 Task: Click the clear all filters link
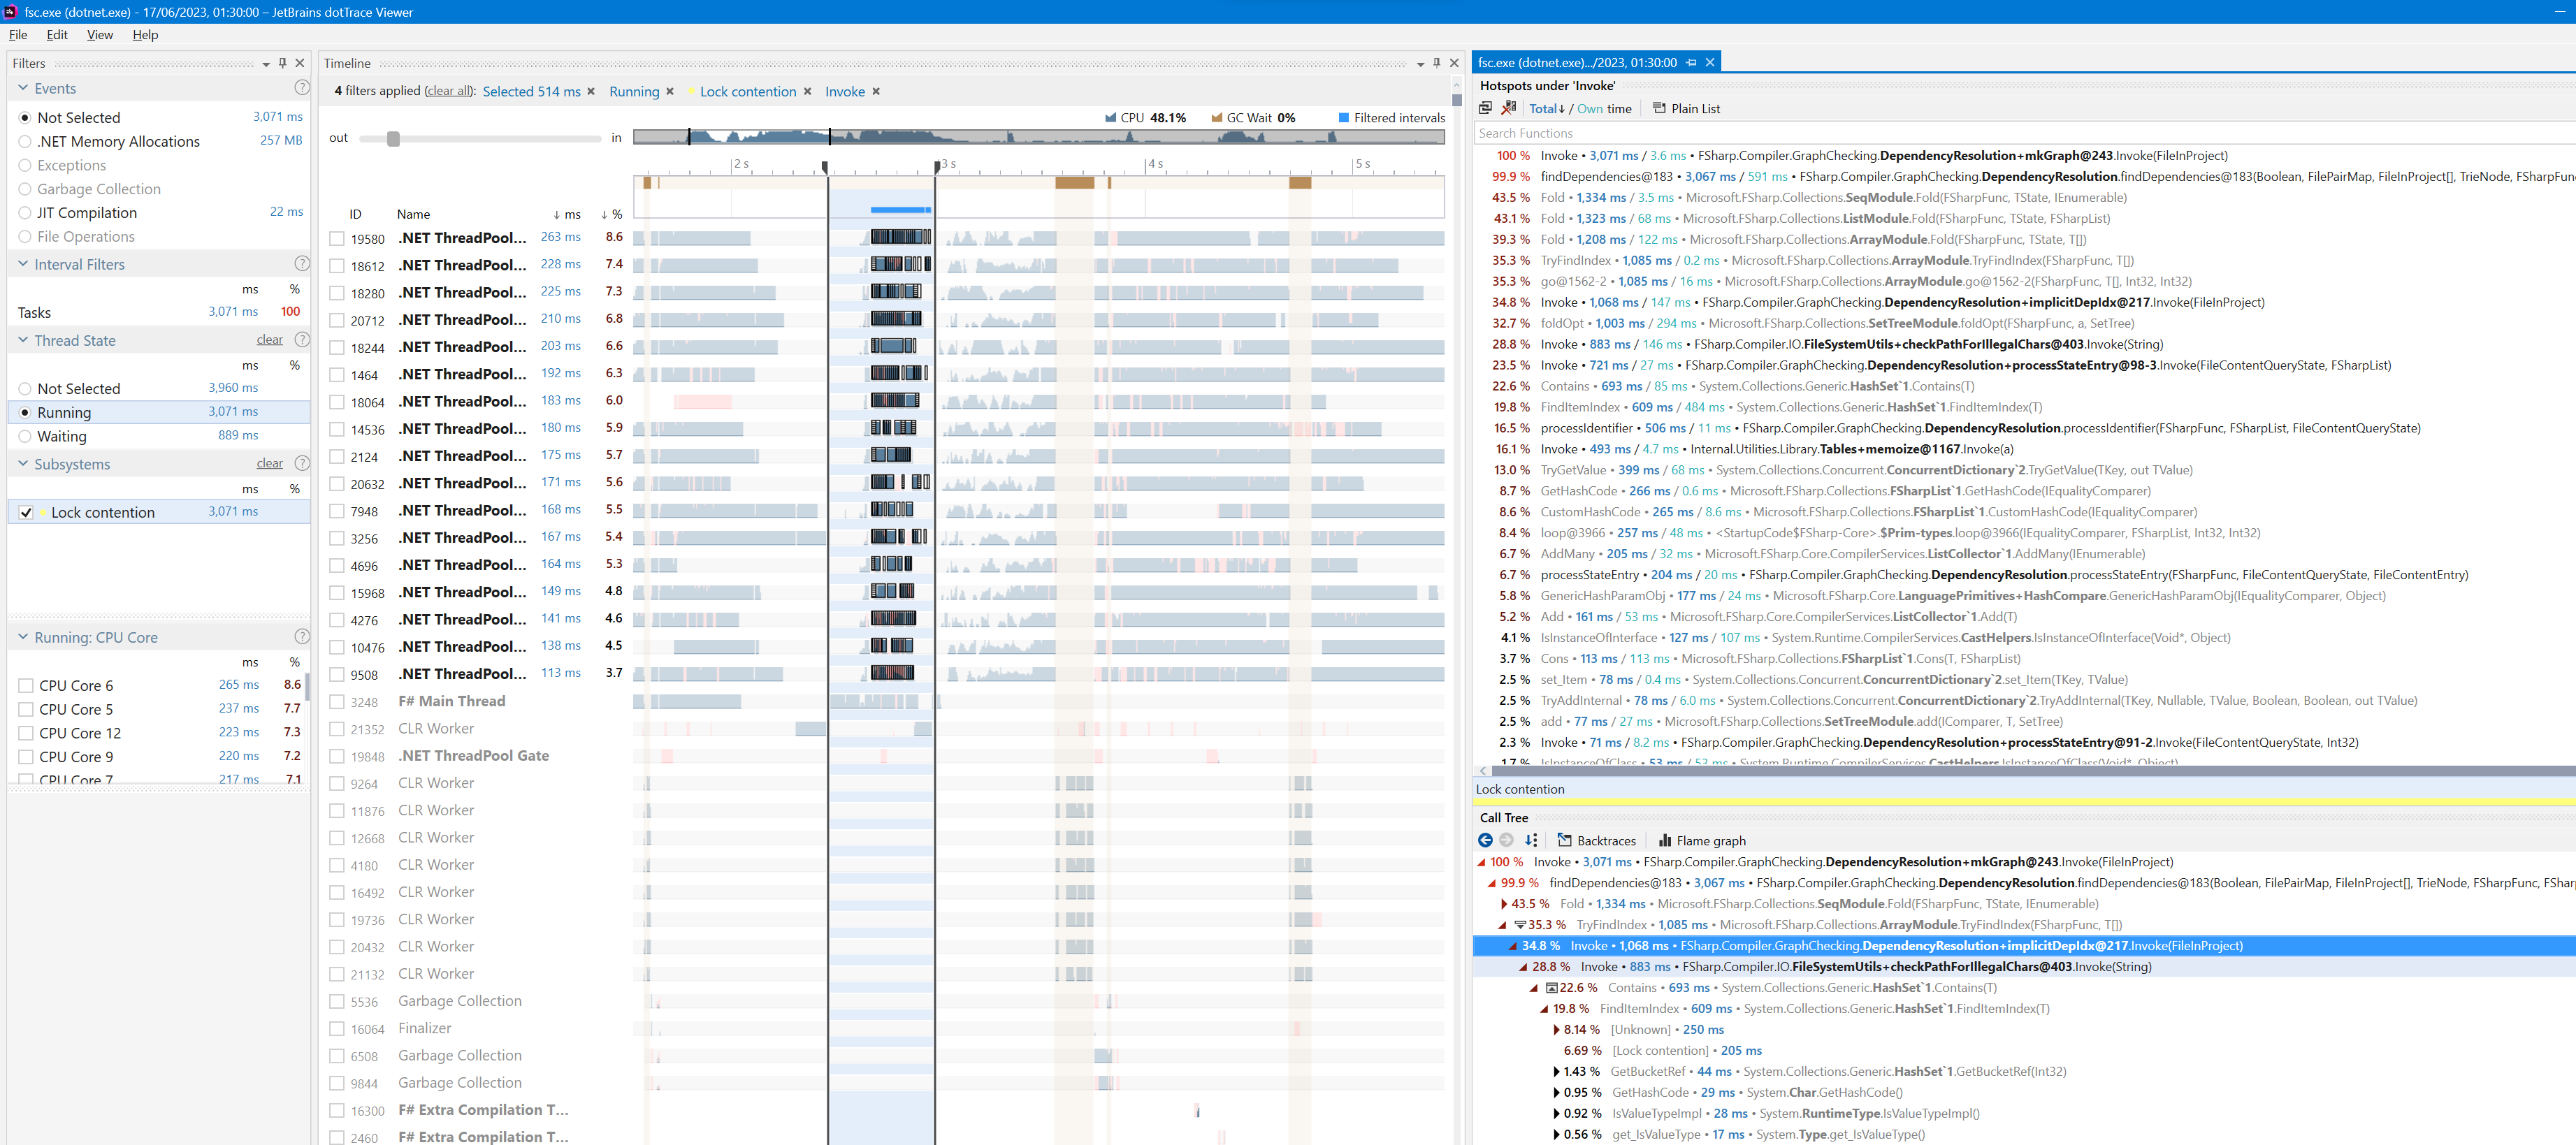(448, 91)
